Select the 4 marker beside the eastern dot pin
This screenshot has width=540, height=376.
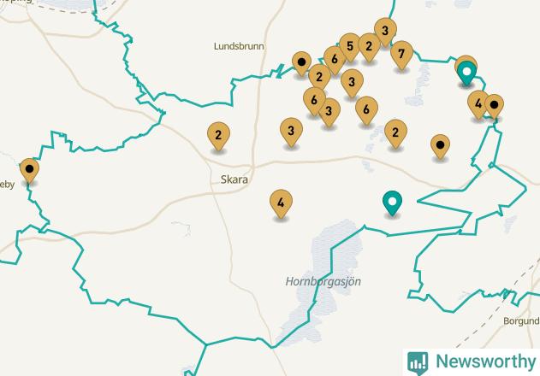click(478, 105)
